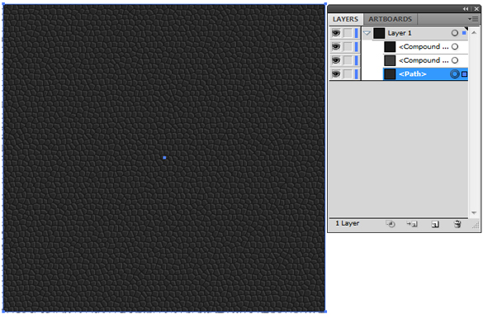The height and width of the screenshot is (319, 483).
Task: Hide Layer 1 using its eye icon
Action: [x=336, y=33]
